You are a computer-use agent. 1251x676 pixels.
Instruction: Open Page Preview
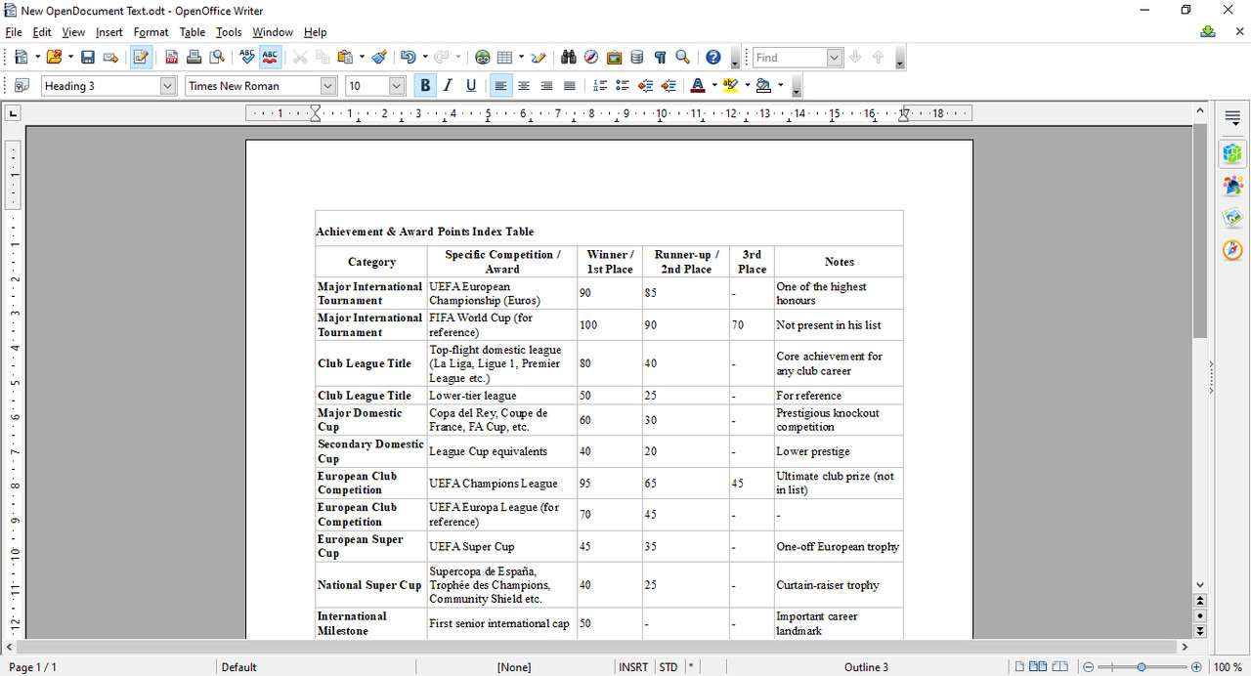coord(217,58)
